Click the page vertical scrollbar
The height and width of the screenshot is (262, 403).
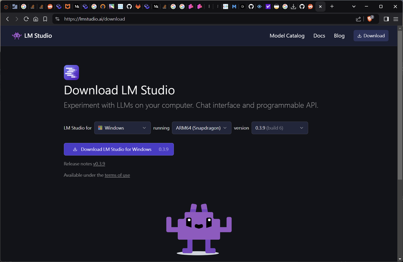(400, 105)
